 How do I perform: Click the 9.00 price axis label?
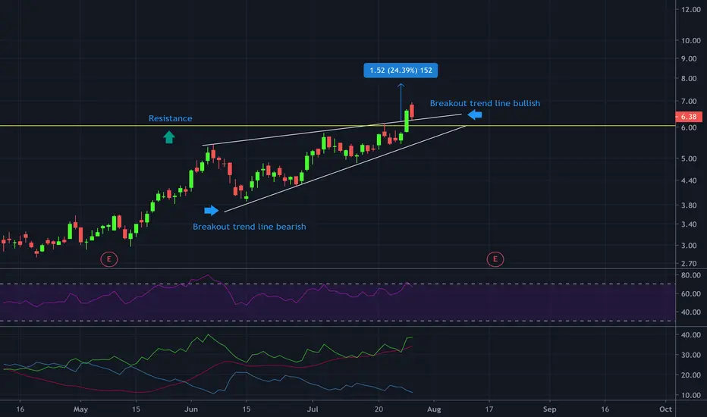pyautogui.click(x=689, y=58)
